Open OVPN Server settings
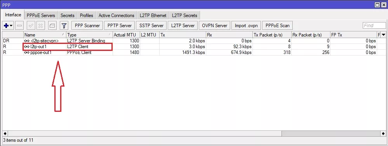 [x=214, y=26]
